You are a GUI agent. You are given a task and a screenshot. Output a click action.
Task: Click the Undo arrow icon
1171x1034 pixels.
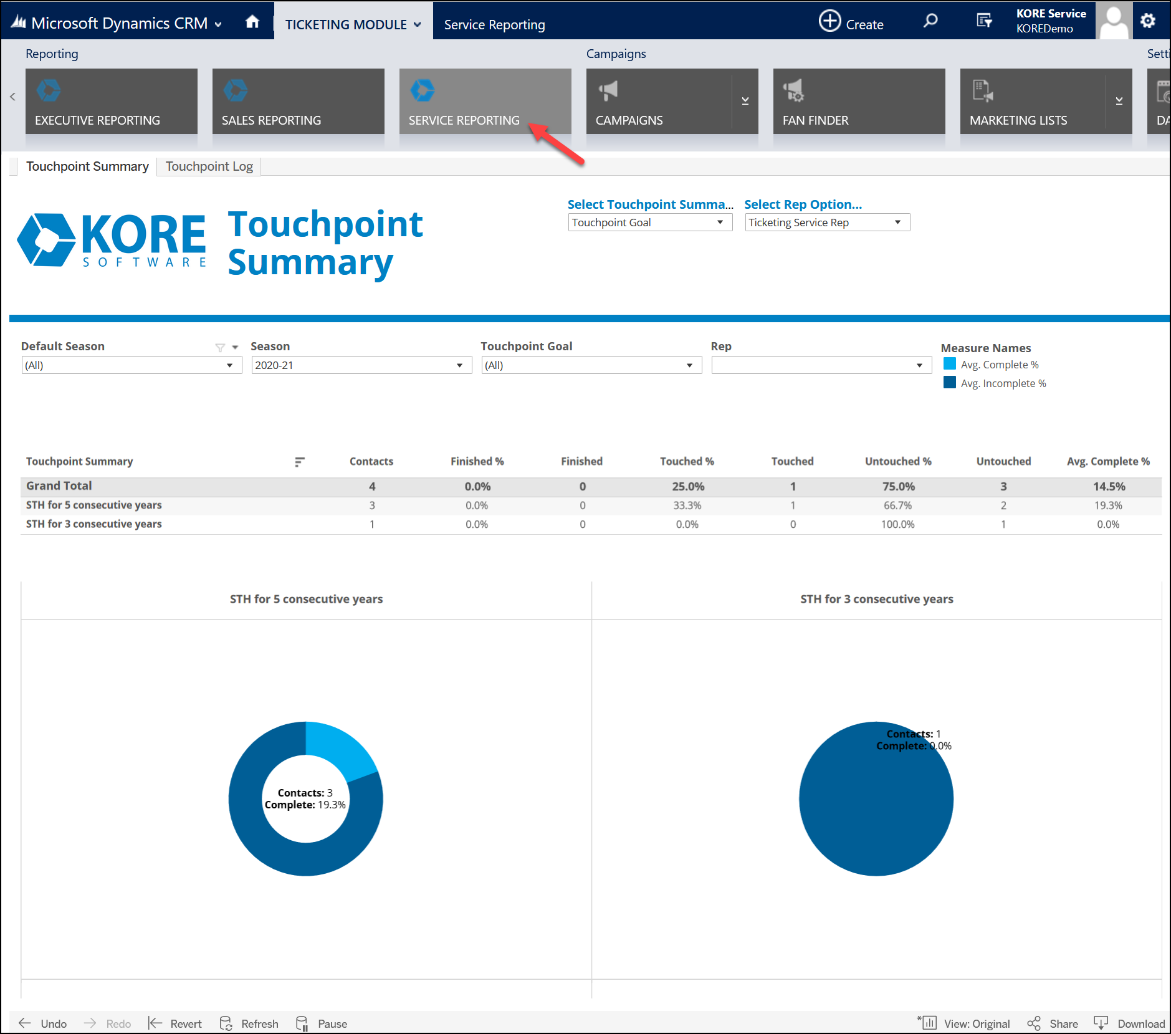(x=25, y=1023)
